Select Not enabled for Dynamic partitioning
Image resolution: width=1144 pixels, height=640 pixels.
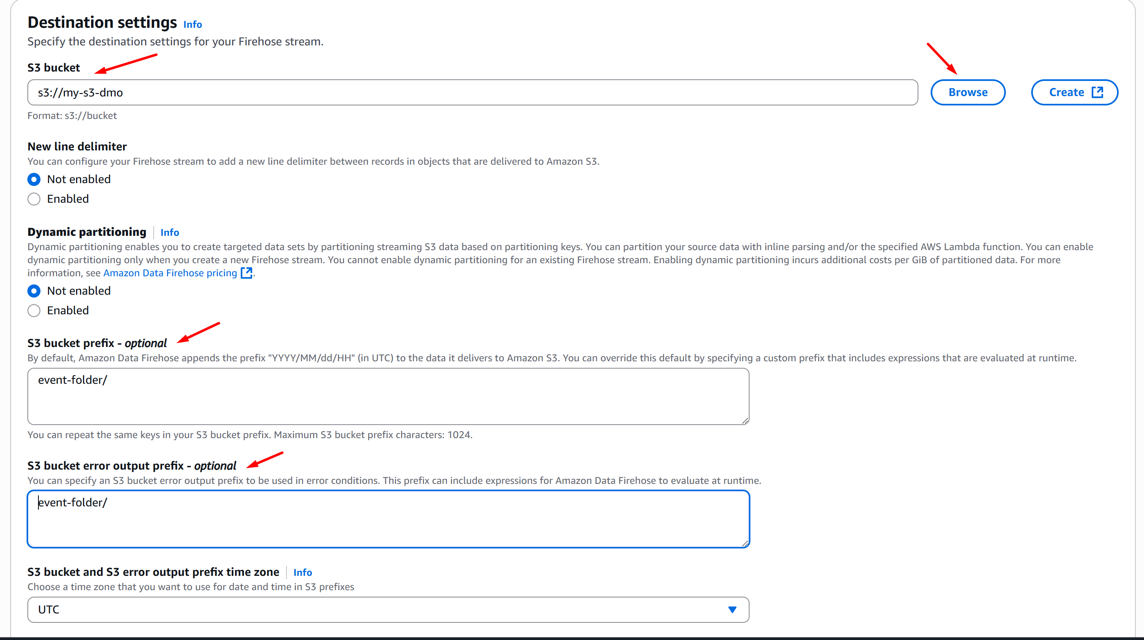pos(34,291)
